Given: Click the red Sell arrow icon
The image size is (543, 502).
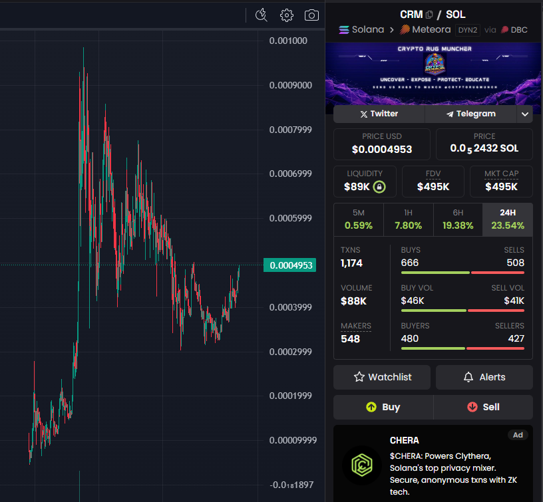Looking at the screenshot, I should click(472, 407).
